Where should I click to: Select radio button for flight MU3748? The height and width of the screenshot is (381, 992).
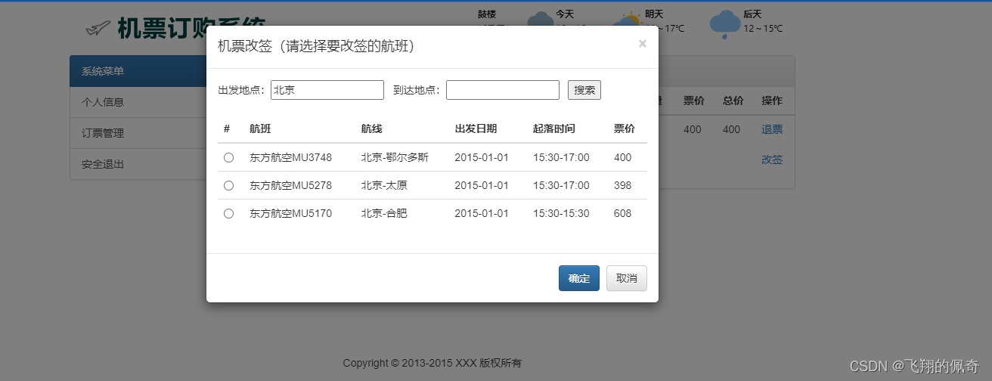point(228,158)
